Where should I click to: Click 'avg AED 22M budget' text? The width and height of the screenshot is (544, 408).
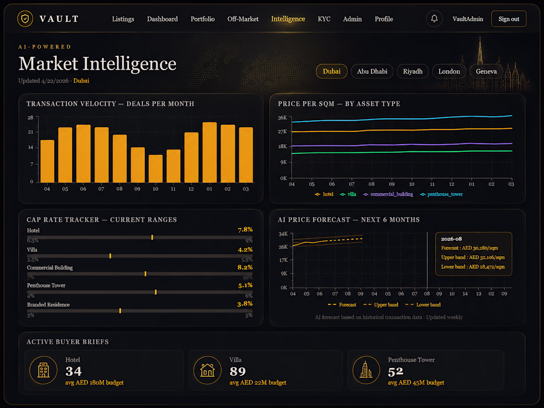(x=258, y=382)
